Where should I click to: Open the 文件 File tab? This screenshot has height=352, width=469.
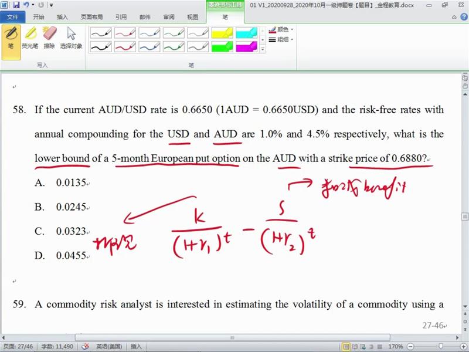click(x=12, y=17)
